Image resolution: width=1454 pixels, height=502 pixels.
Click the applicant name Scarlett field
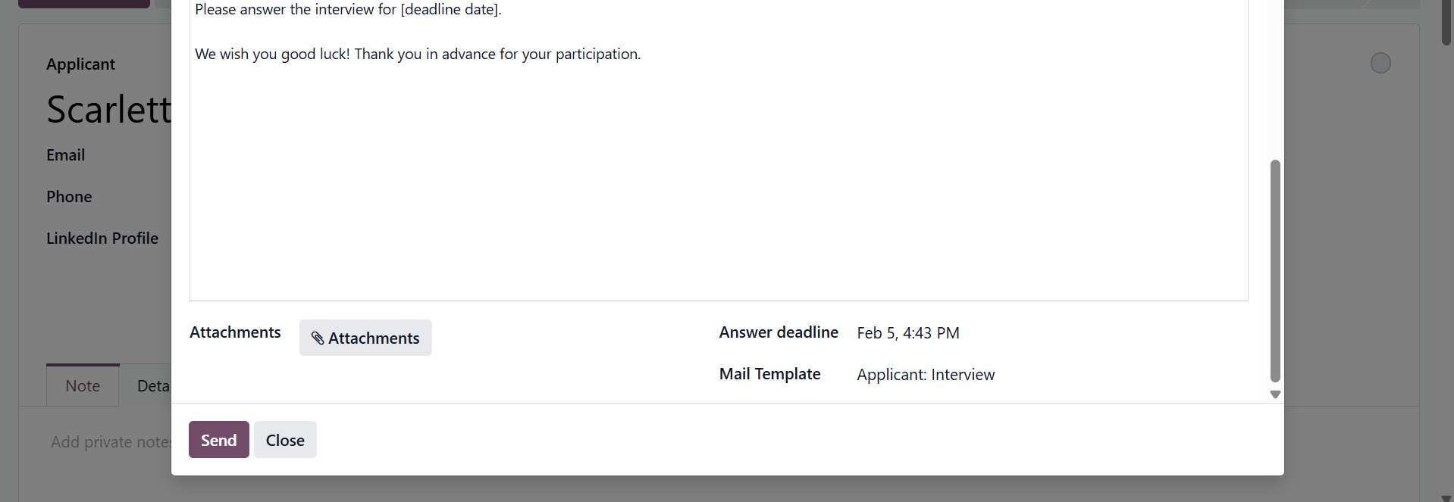pos(109,110)
